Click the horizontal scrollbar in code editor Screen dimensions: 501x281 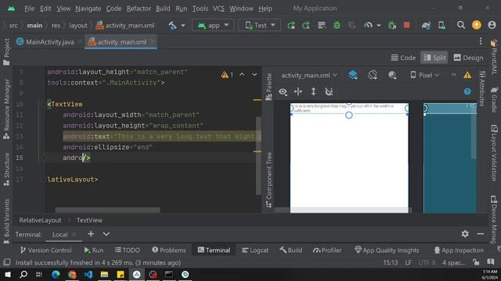[107, 210]
